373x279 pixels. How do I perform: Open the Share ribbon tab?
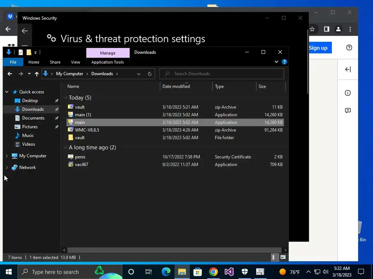55,62
